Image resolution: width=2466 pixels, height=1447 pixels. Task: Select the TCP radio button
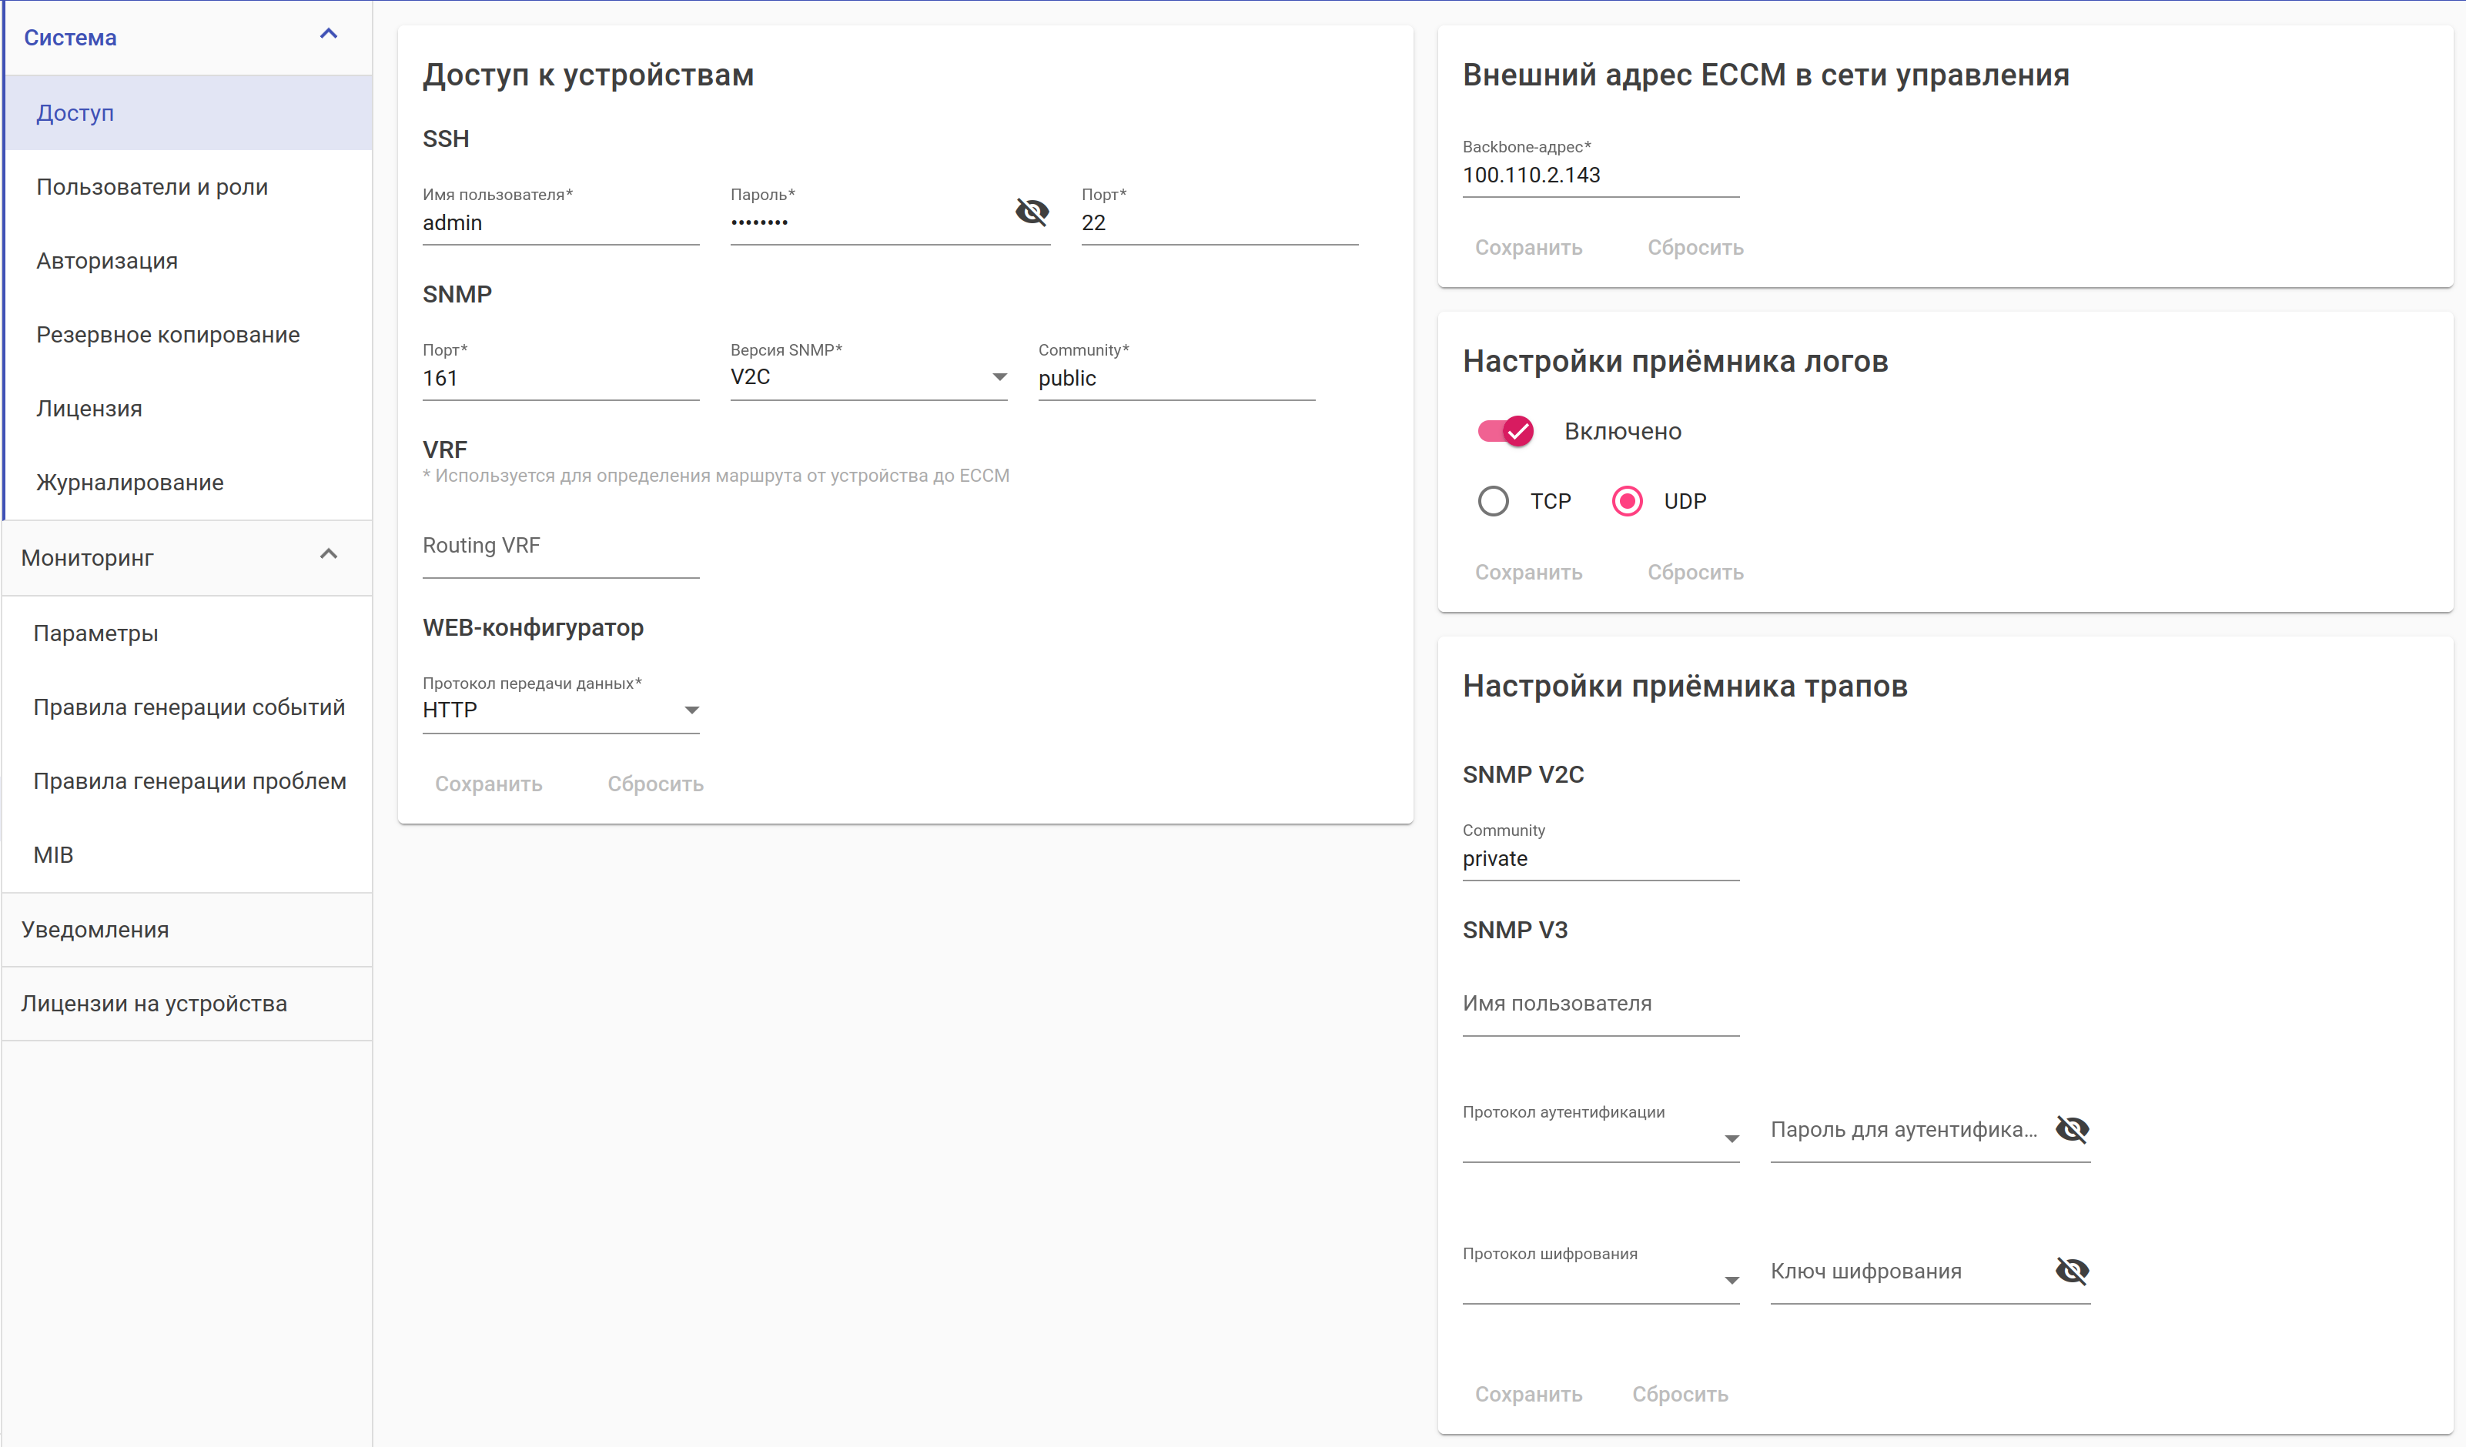tap(1494, 501)
